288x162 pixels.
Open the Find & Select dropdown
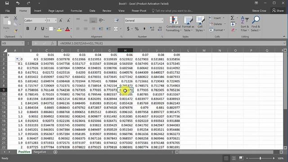[256, 24]
